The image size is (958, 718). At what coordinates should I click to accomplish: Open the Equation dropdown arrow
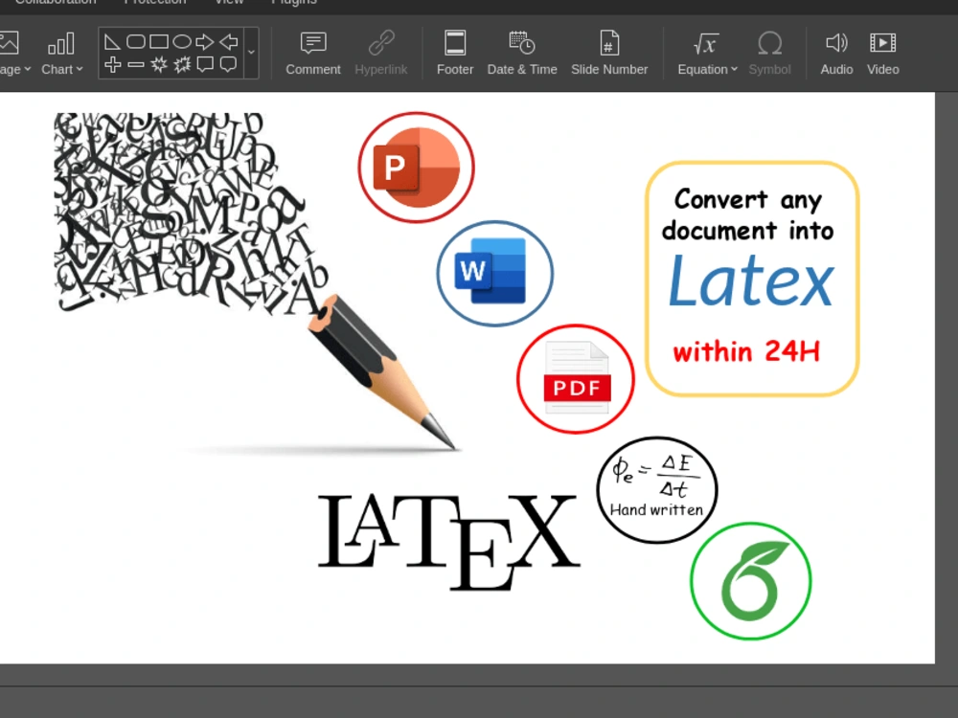click(x=734, y=70)
